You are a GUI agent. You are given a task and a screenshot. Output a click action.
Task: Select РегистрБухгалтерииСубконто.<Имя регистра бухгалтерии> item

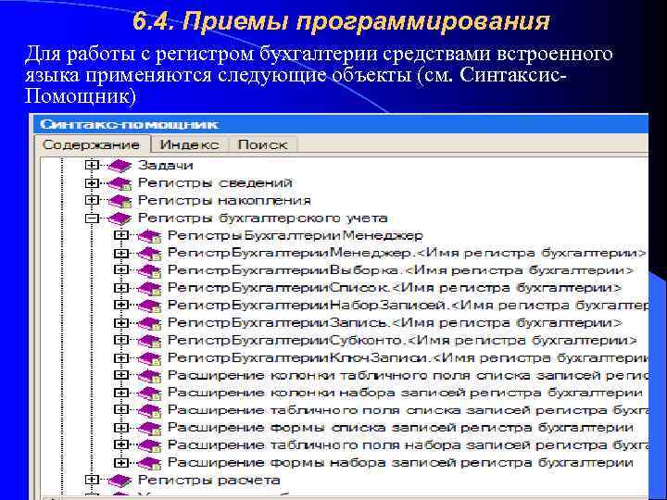pos(402,340)
